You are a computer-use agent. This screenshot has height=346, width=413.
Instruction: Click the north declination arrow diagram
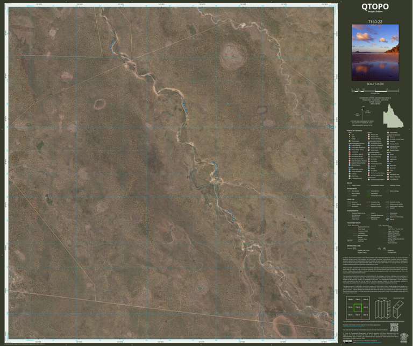364,113
